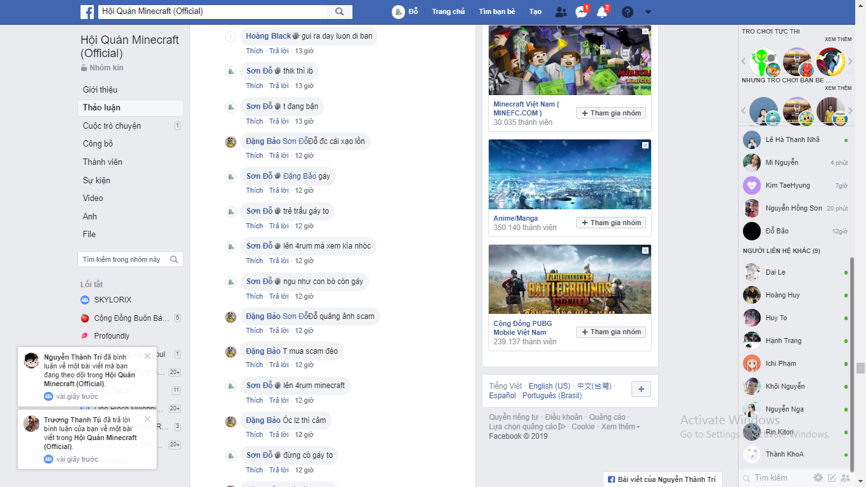The image size is (866, 487).
Task: Click Đỗ Bảo's black avatar in chat list
Action: pos(752,231)
